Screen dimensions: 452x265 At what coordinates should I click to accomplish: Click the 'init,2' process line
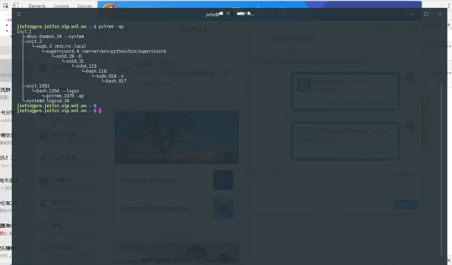34,41
